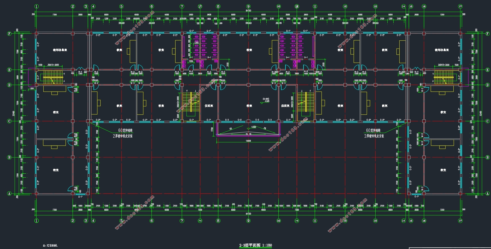
Task: Select the left "教师休息室" room label
Action: 60,50
